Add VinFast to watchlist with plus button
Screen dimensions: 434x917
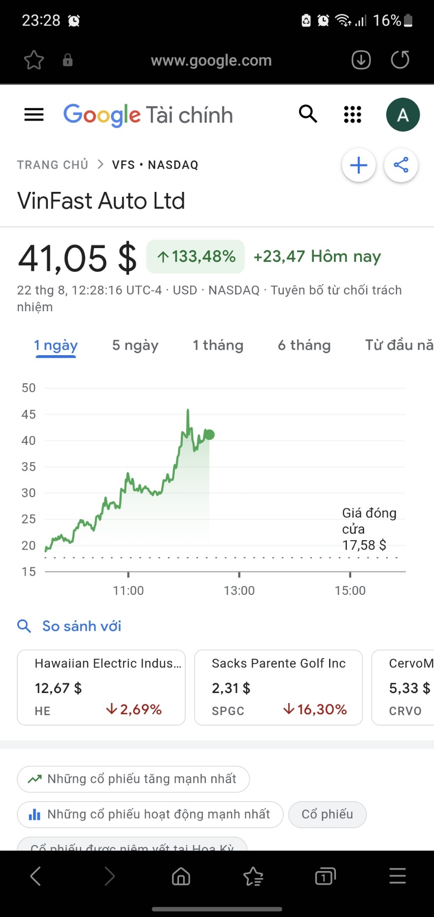359,165
